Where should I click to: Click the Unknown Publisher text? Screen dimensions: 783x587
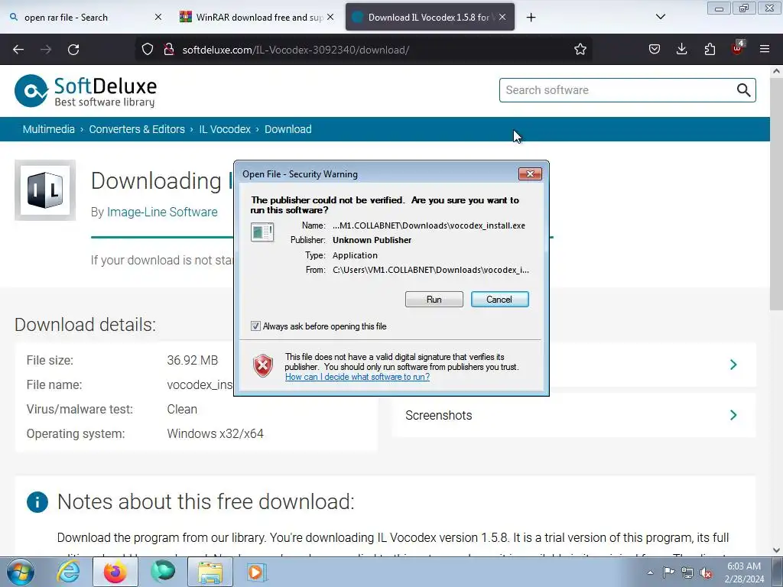click(372, 240)
